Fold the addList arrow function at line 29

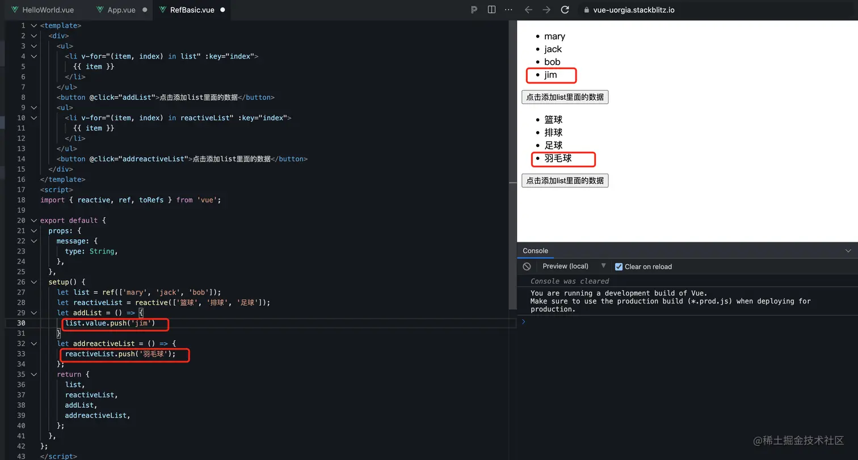click(34, 313)
